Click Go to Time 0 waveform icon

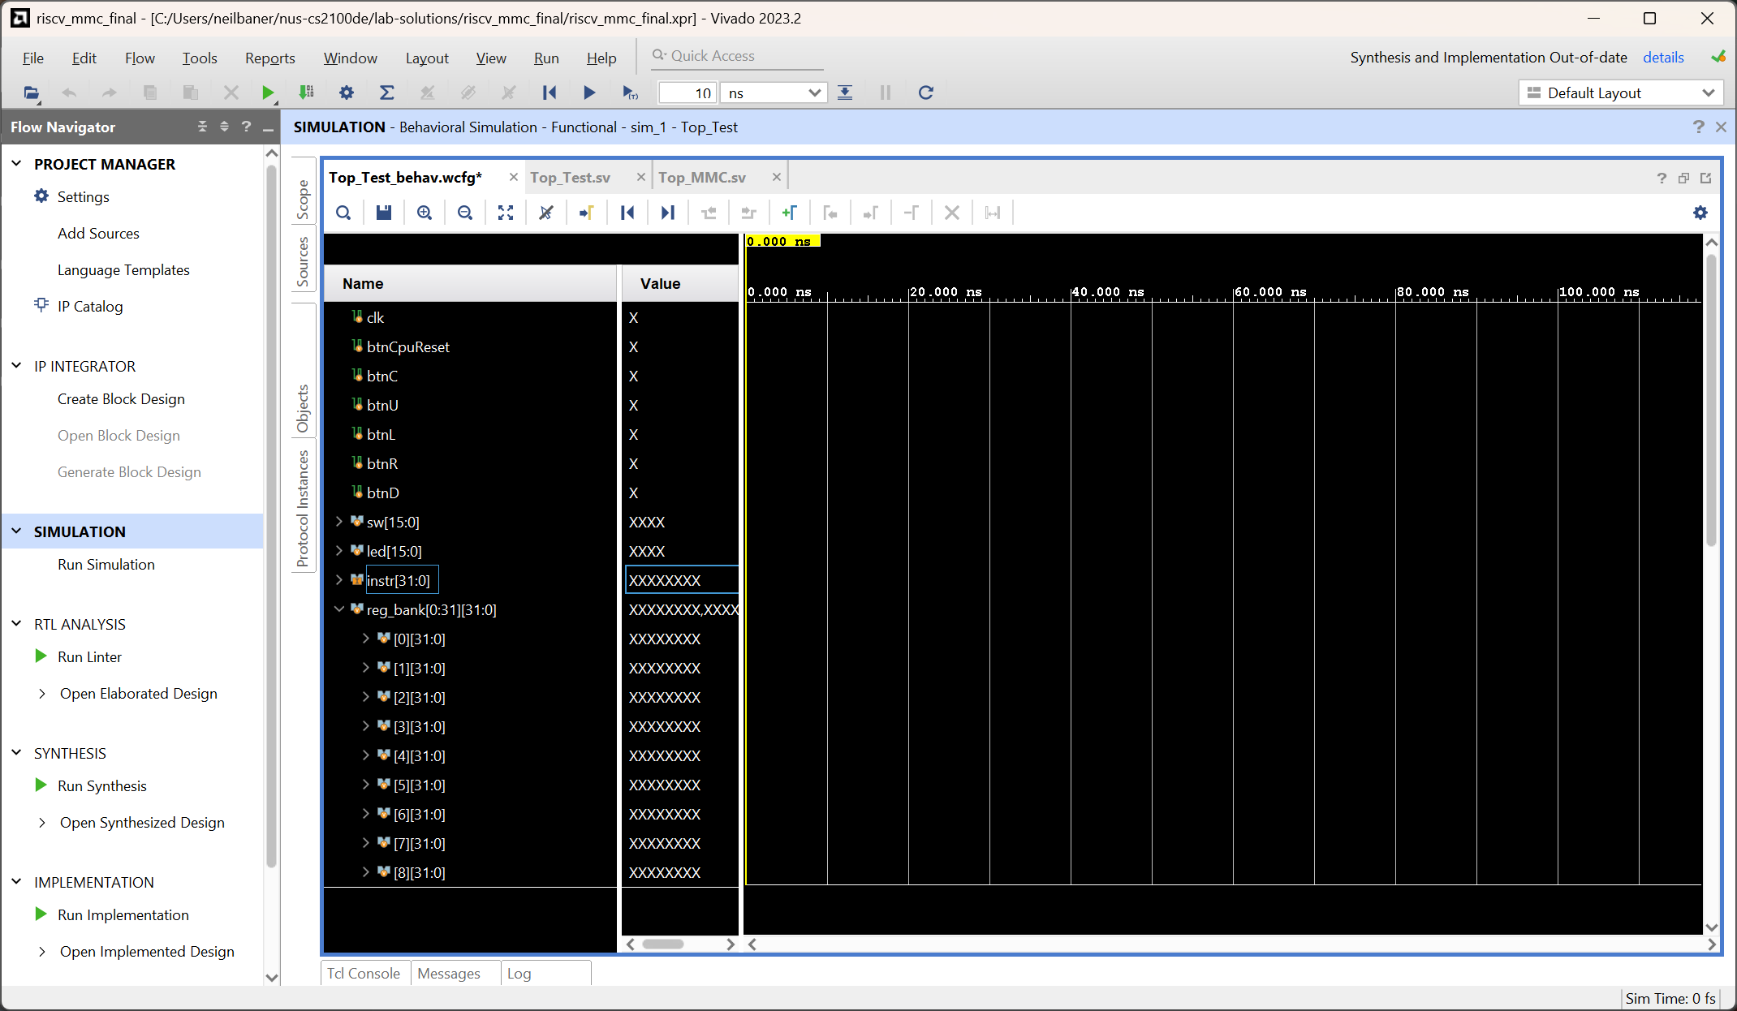pyautogui.click(x=627, y=213)
